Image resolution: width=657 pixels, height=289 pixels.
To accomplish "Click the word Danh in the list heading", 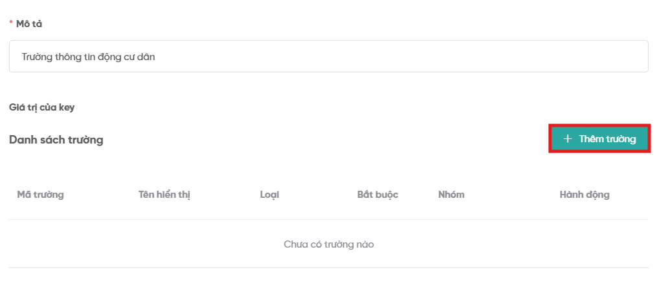I will click(22, 140).
